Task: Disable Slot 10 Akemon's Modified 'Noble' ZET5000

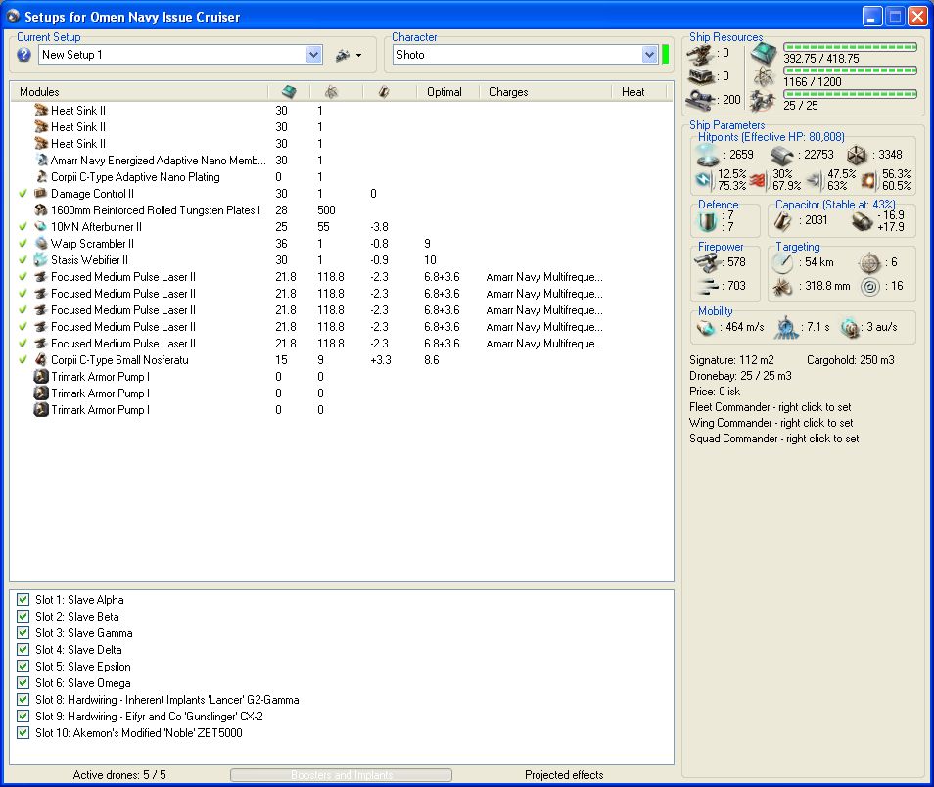Action: pyautogui.click(x=23, y=733)
